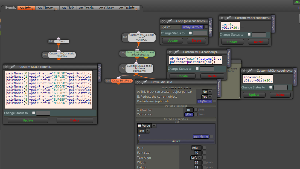The image size is (300, 169).
Task: Pin the Custom MQL4 codefill panel
Action: [12, 67]
